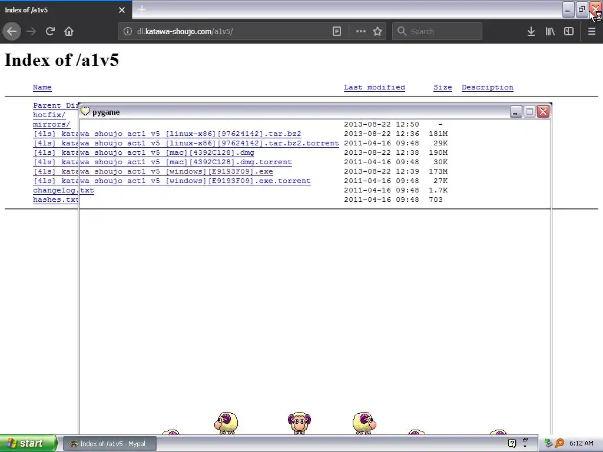Open hashes.txt

click(x=56, y=200)
